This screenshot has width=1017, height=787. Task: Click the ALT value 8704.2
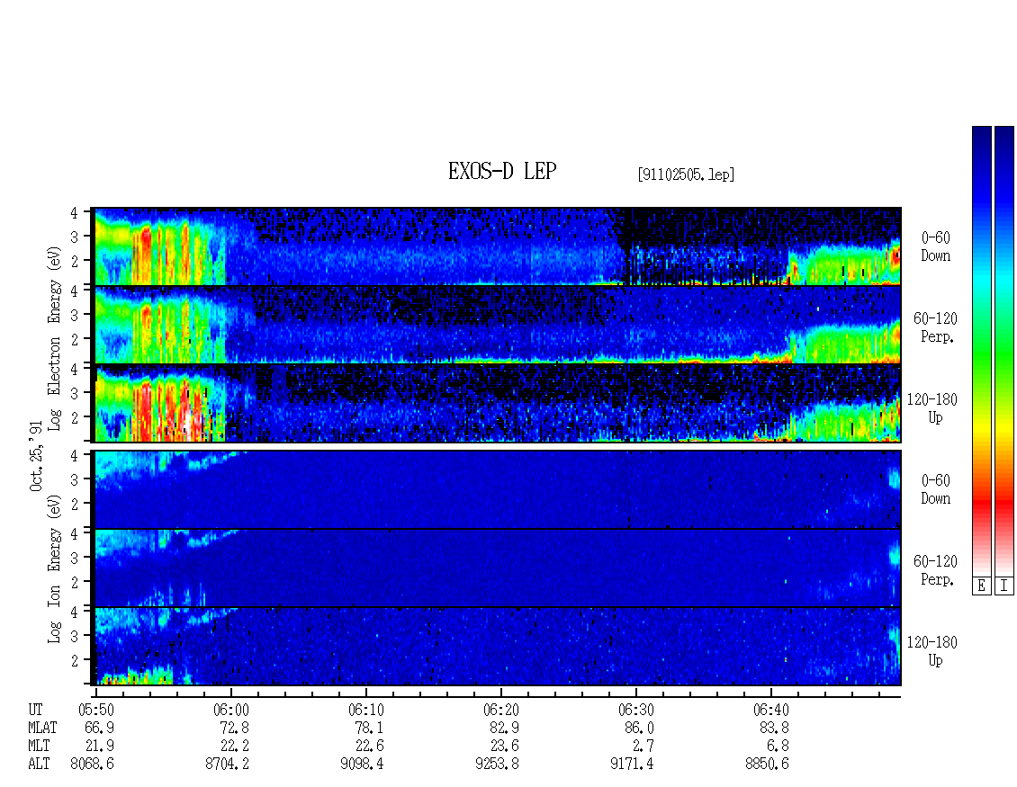227,764
